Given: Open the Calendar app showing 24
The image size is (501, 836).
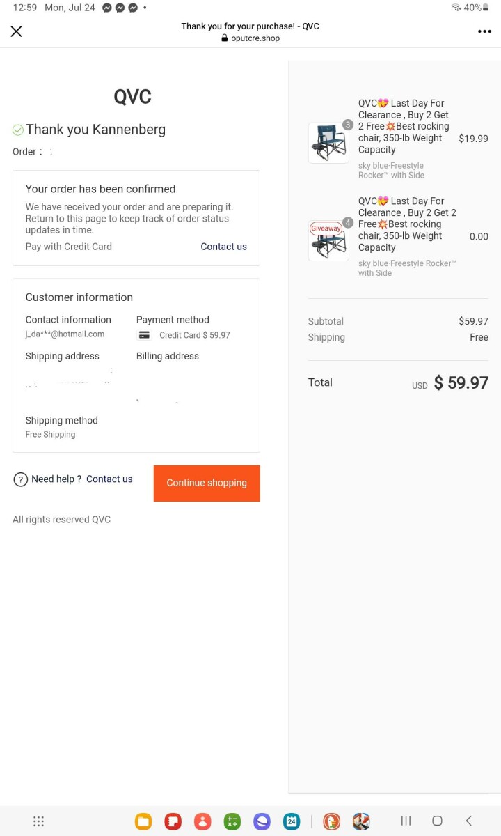Looking at the screenshot, I should pos(292,821).
